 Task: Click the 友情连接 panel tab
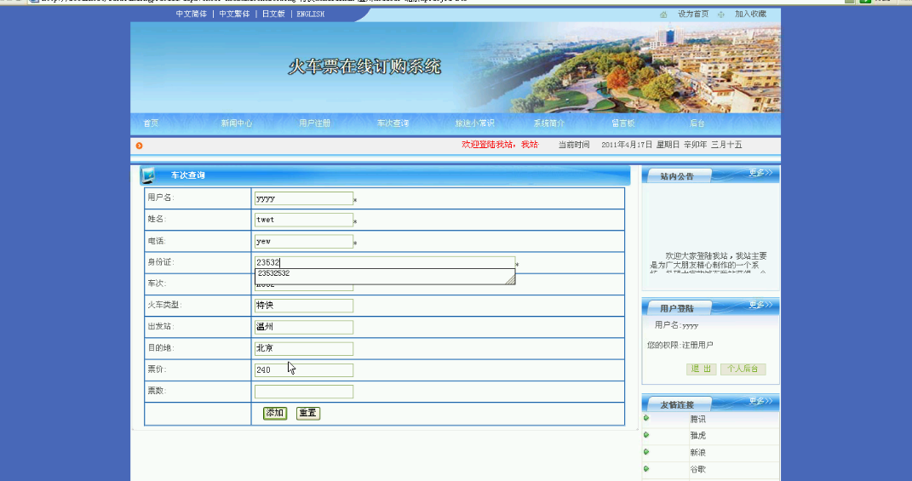[677, 405]
